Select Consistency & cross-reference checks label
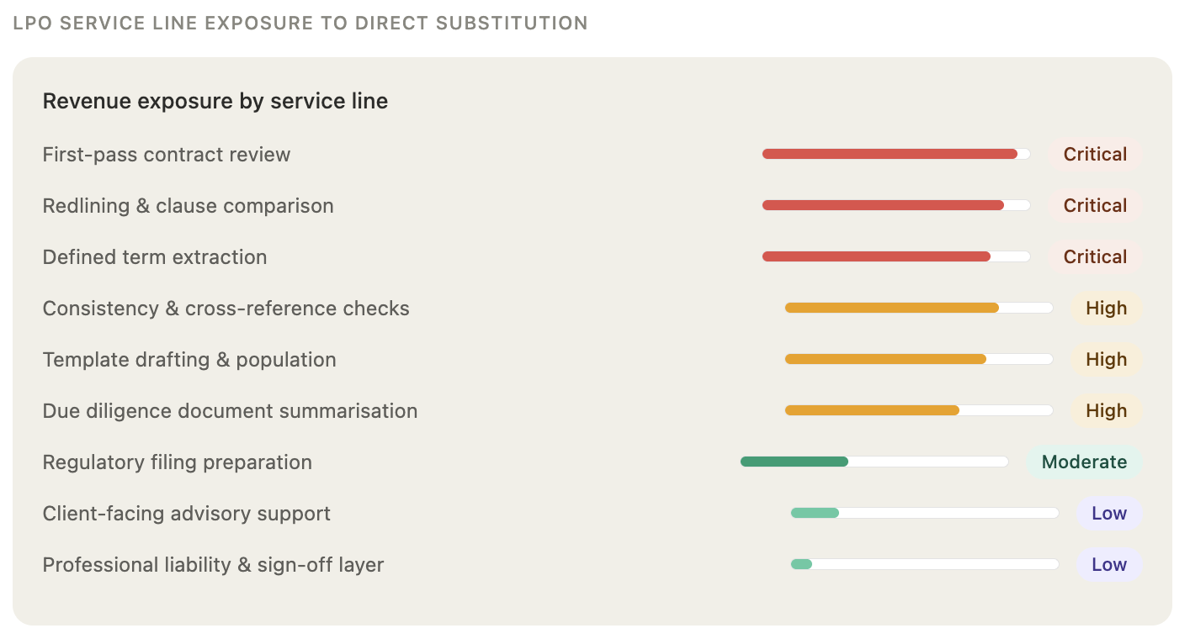1190x644 pixels. (x=226, y=309)
